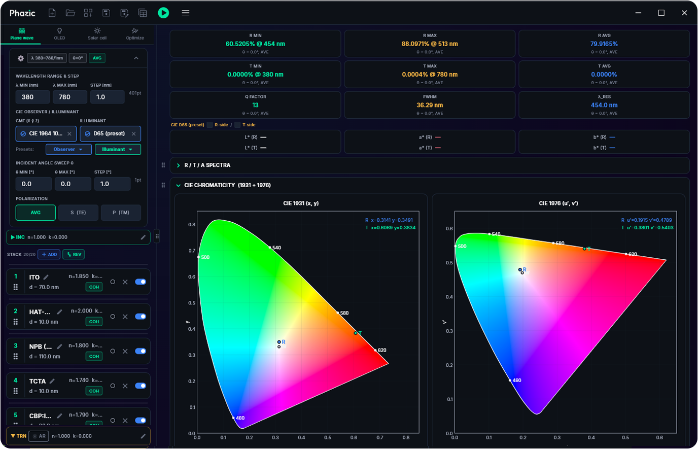This screenshot has width=698, height=449.
Task: Collapse the parameters card with the chevron
Action: point(136,58)
